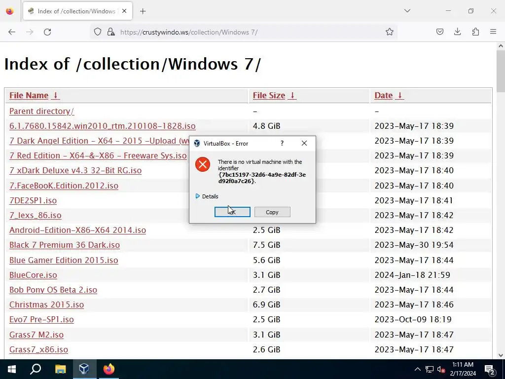Switch to VirtualBox on the taskbar
This screenshot has width=505, height=379.
[x=84, y=369]
